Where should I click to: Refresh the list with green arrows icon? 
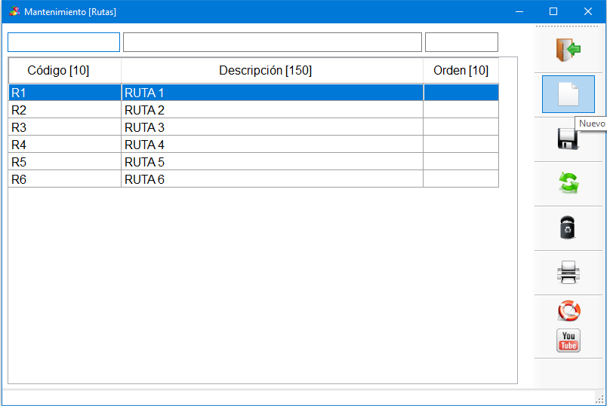coord(568,182)
